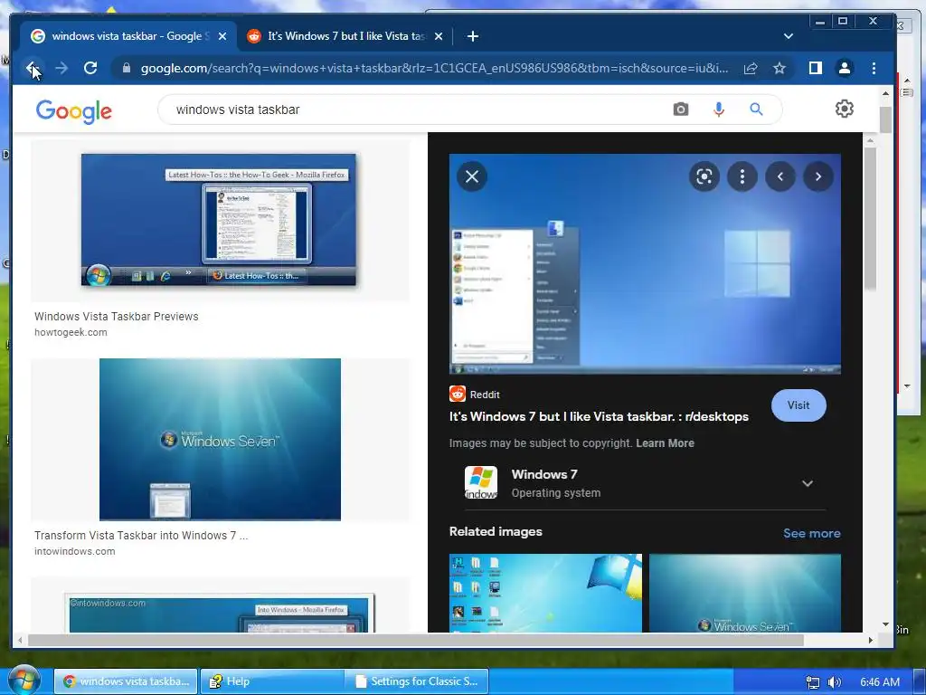Open Chrome's three-dot menu
926x695 pixels.
pyautogui.click(x=874, y=68)
